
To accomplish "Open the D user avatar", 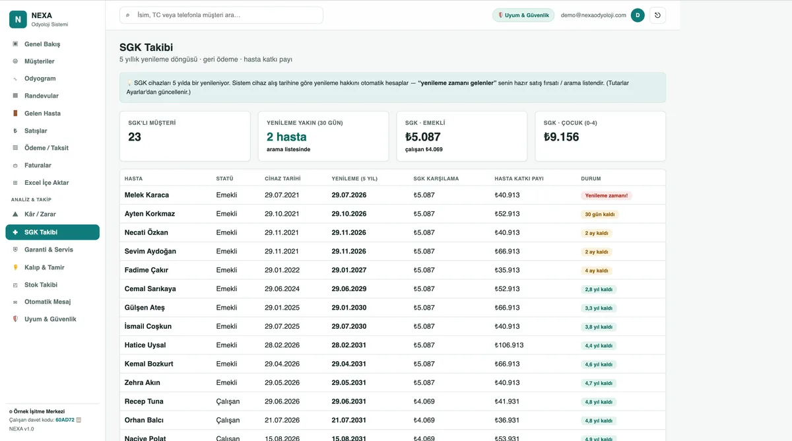I will point(638,15).
